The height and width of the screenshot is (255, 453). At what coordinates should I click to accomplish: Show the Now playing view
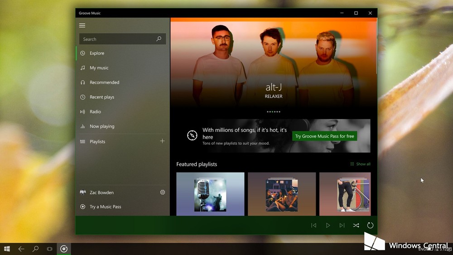pyautogui.click(x=102, y=126)
